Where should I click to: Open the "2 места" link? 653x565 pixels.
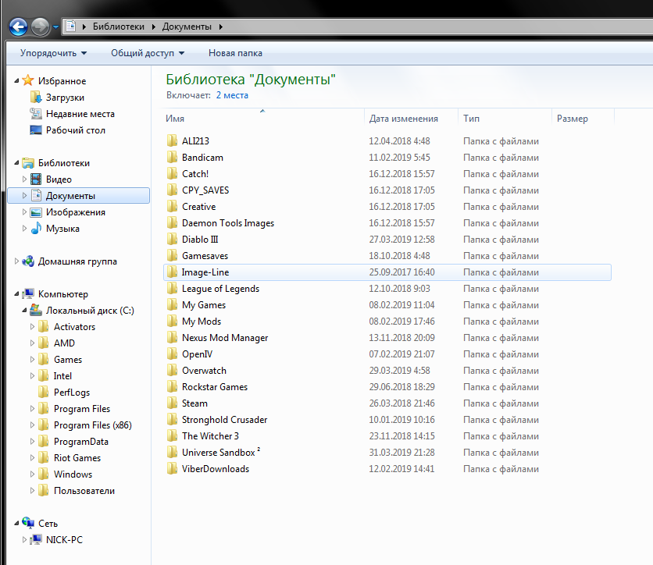click(232, 95)
